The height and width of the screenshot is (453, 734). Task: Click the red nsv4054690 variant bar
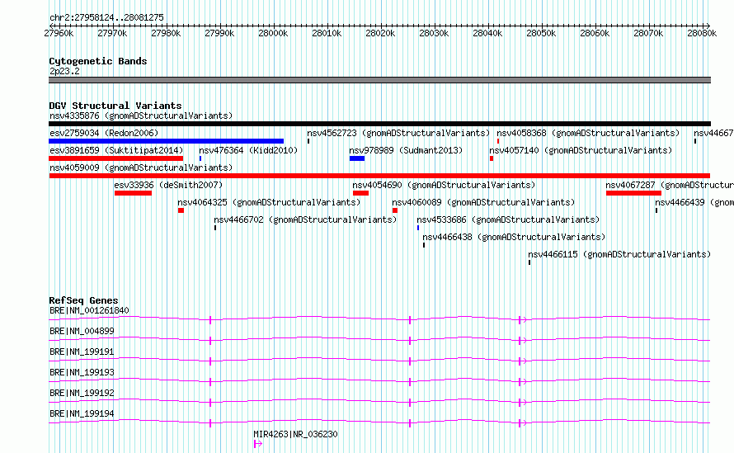[x=360, y=193]
